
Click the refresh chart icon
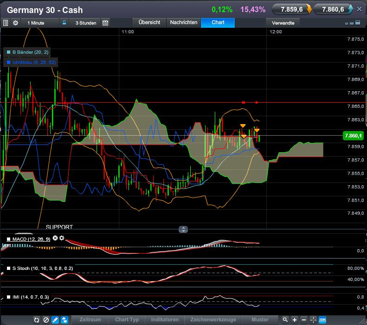37,320
